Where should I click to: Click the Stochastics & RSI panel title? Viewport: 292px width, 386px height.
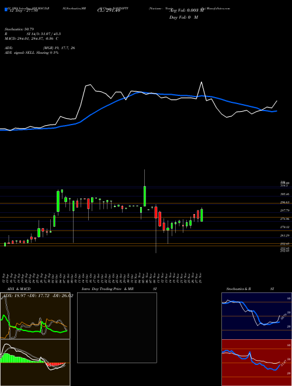pyautogui.click(x=250, y=289)
